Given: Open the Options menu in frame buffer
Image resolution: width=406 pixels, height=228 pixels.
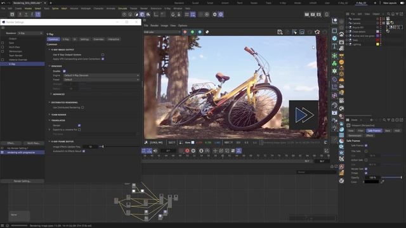Looking at the screenshot, I should 183,25.
